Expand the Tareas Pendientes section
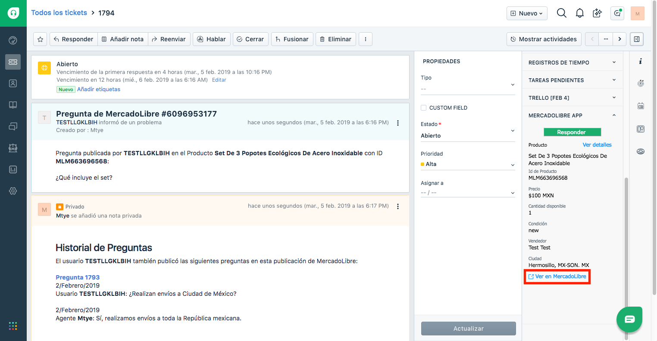 coord(573,80)
